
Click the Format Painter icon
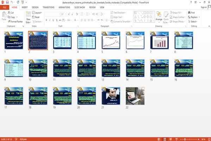point(9,22)
